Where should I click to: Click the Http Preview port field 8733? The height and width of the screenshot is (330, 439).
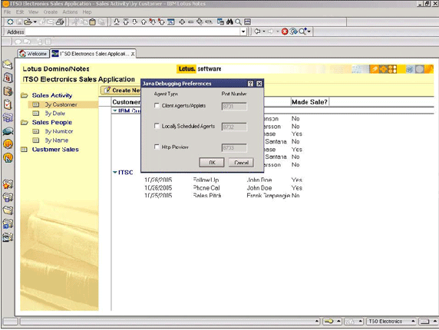coord(234,147)
